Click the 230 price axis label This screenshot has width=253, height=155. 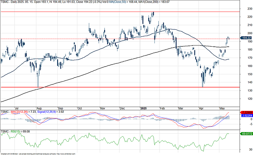tap(250, 9)
